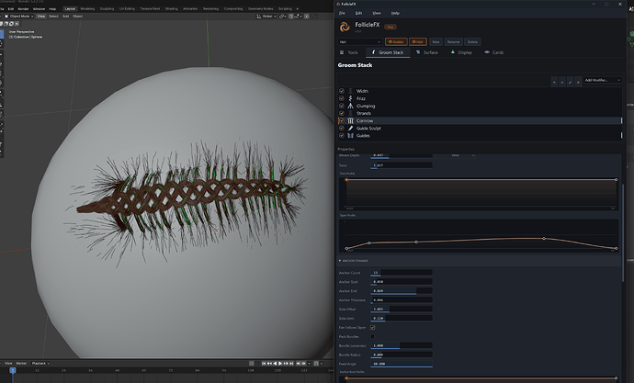Toggle the Width modifier checkbox

point(342,91)
